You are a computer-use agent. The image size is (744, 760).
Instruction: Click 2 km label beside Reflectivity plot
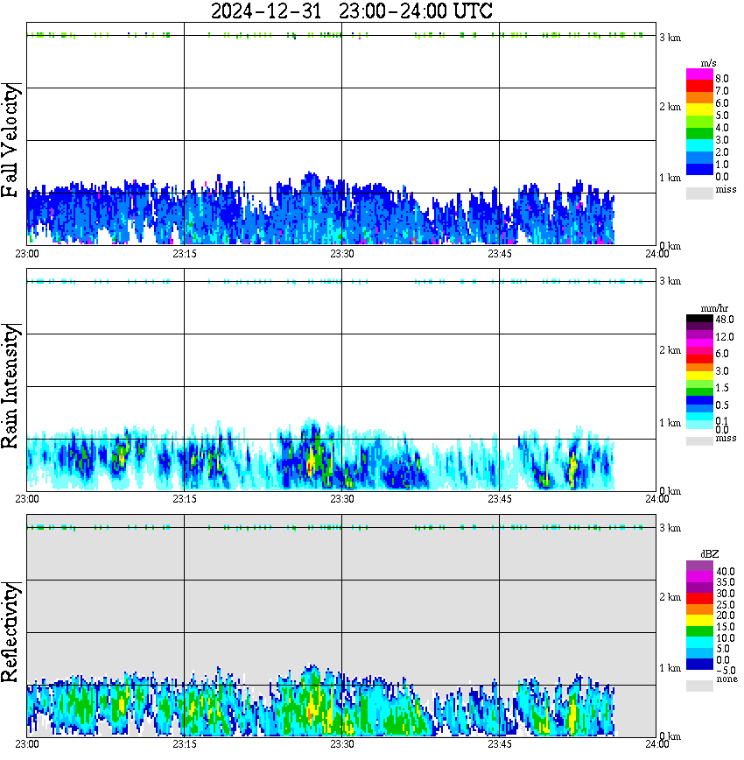[x=670, y=597]
